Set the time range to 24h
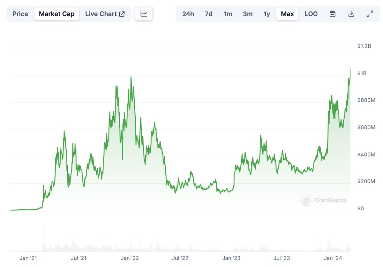Screen dimensions: 383x267 pyautogui.click(x=188, y=14)
